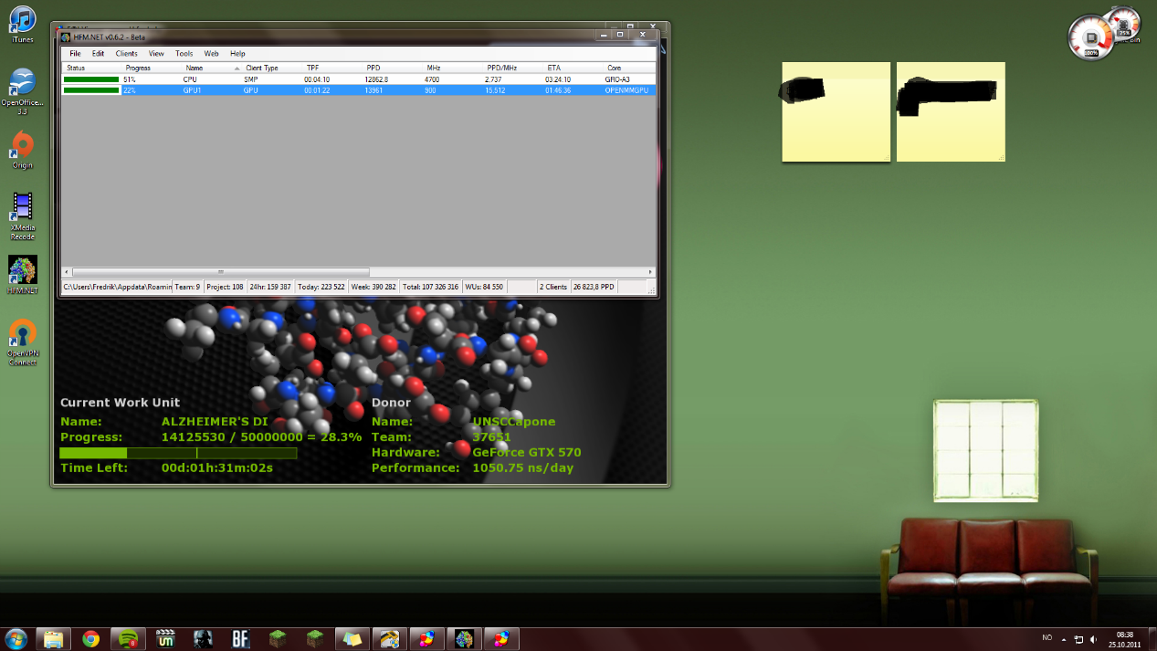Select the CPU client row name

pos(190,79)
